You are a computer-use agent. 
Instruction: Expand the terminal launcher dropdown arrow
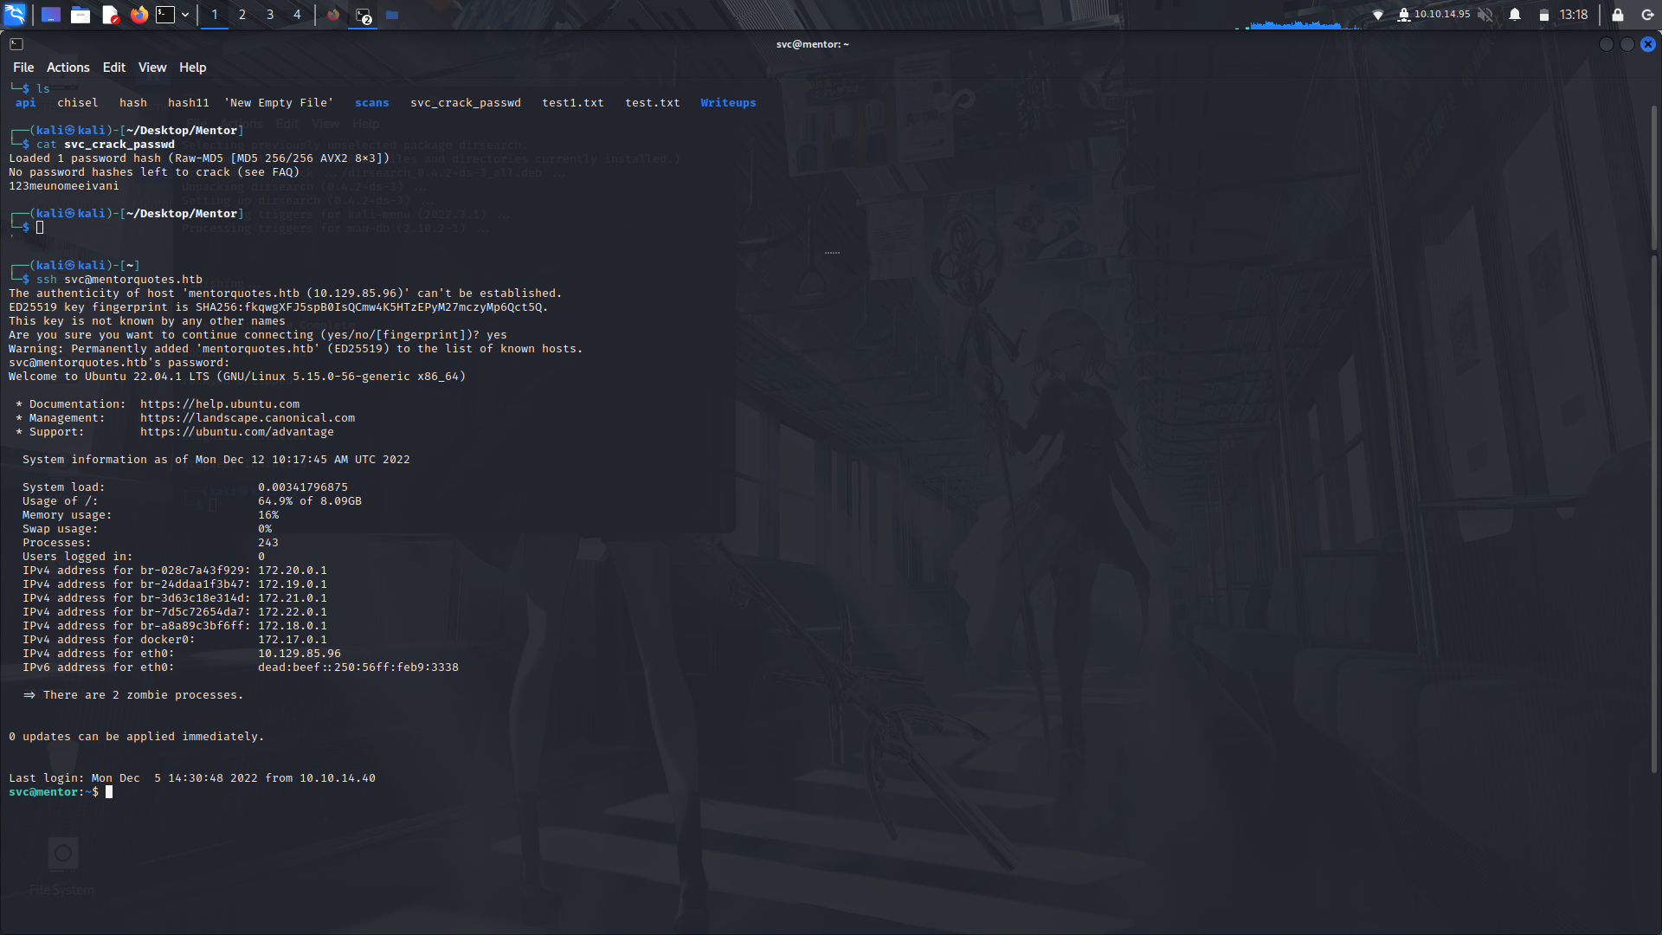(185, 15)
